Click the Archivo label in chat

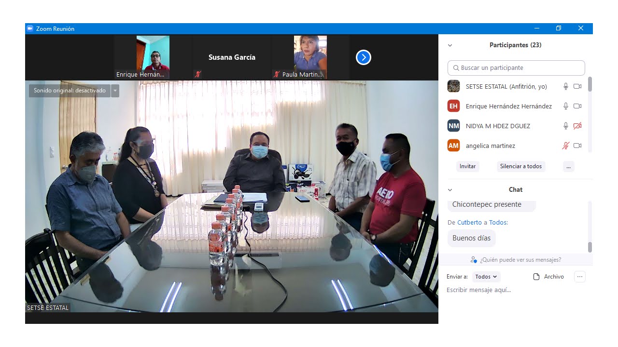pos(554,277)
